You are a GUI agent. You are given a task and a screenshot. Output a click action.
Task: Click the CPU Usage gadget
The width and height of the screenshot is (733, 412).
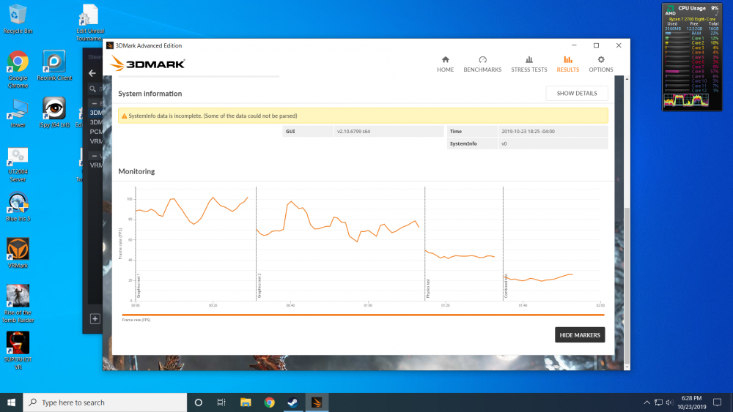[x=692, y=56]
